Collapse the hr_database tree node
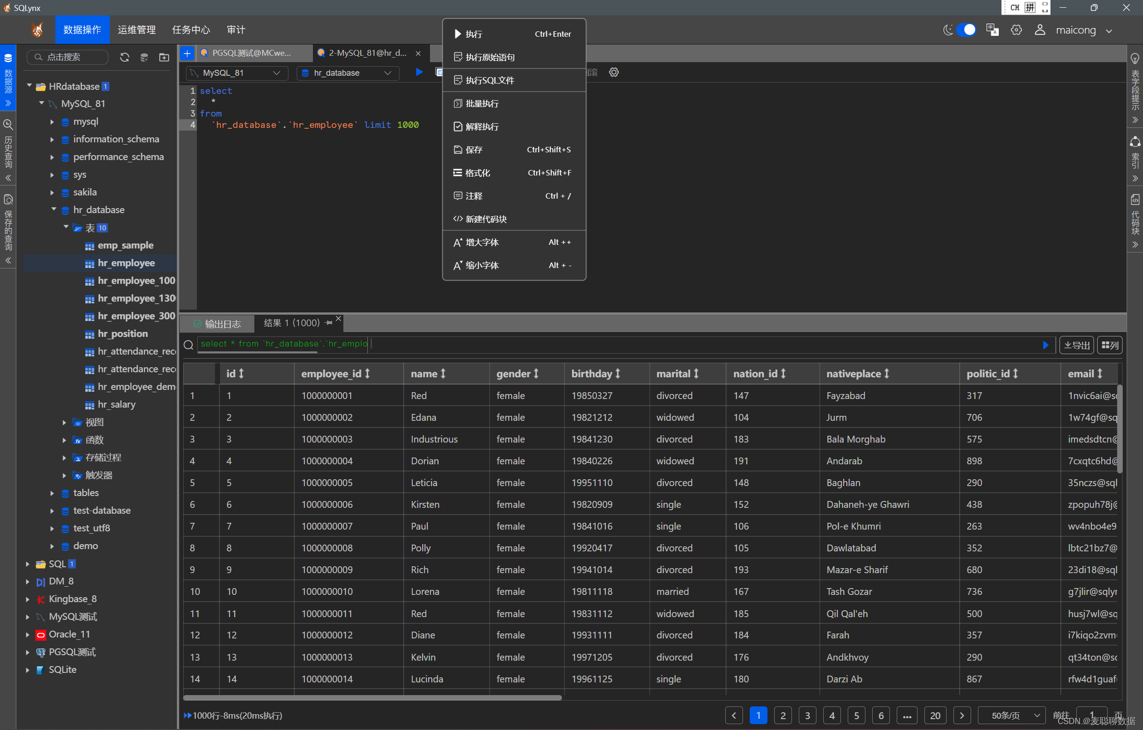 coord(54,209)
